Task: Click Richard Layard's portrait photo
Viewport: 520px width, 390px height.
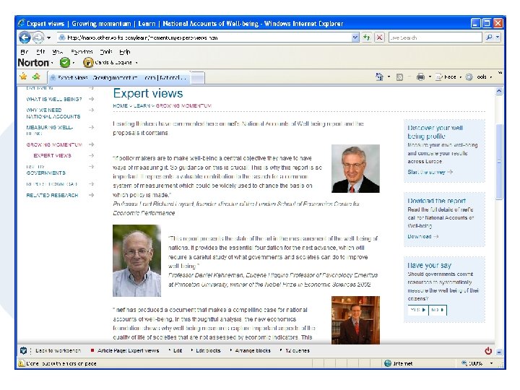Action: coord(355,168)
